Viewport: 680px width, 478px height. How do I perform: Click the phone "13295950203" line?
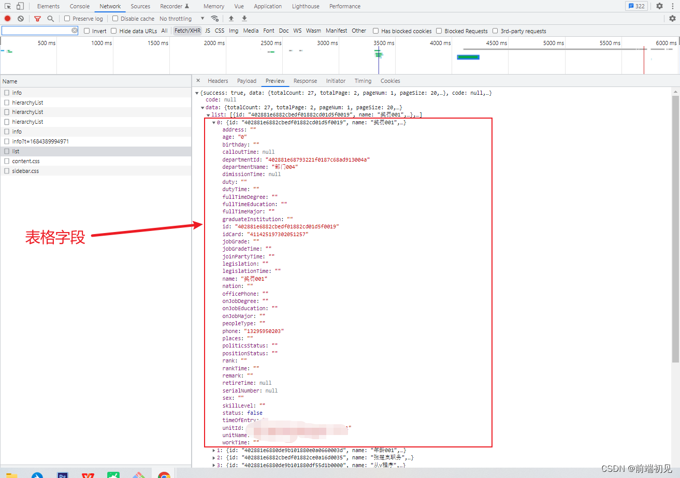tap(253, 331)
